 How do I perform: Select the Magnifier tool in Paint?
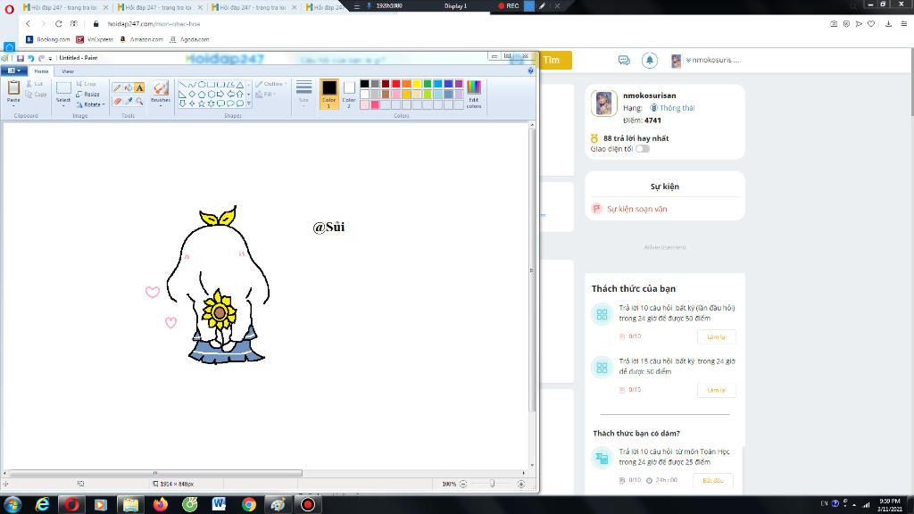click(x=139, y=101)
